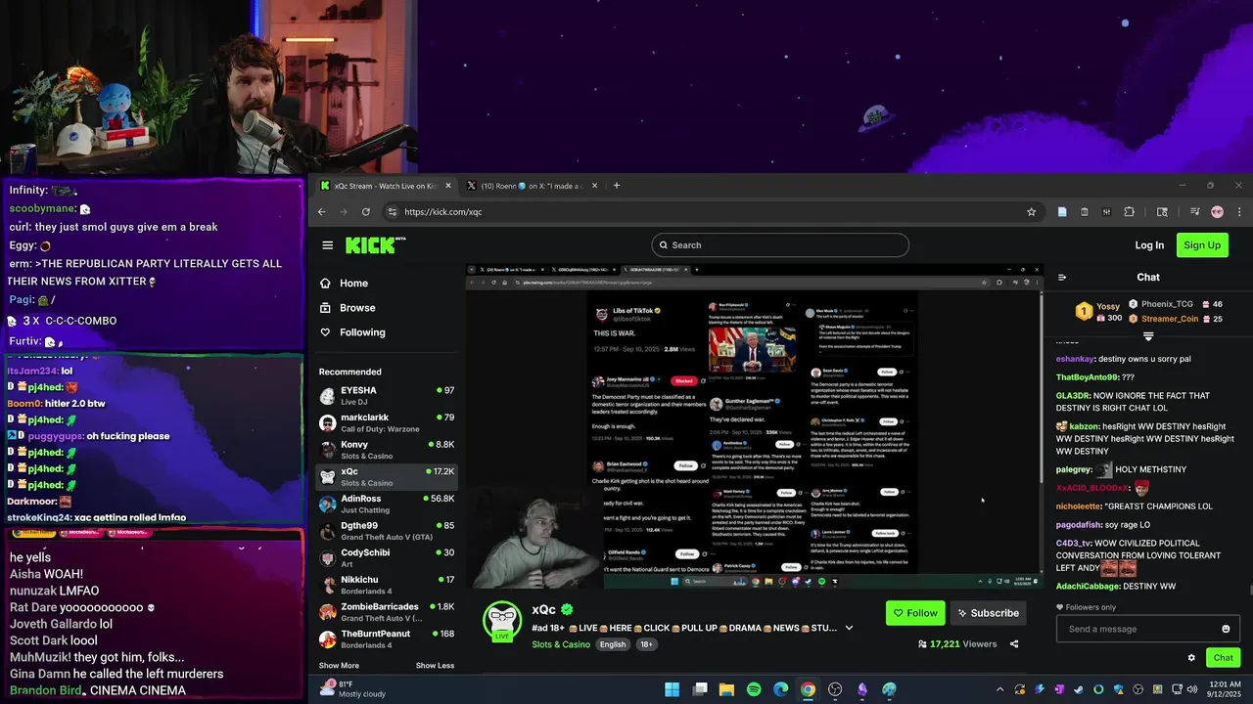Click the 18+ tag beside English
Image resolution: width=1253 pixels, height=704 pixels.
646,644
